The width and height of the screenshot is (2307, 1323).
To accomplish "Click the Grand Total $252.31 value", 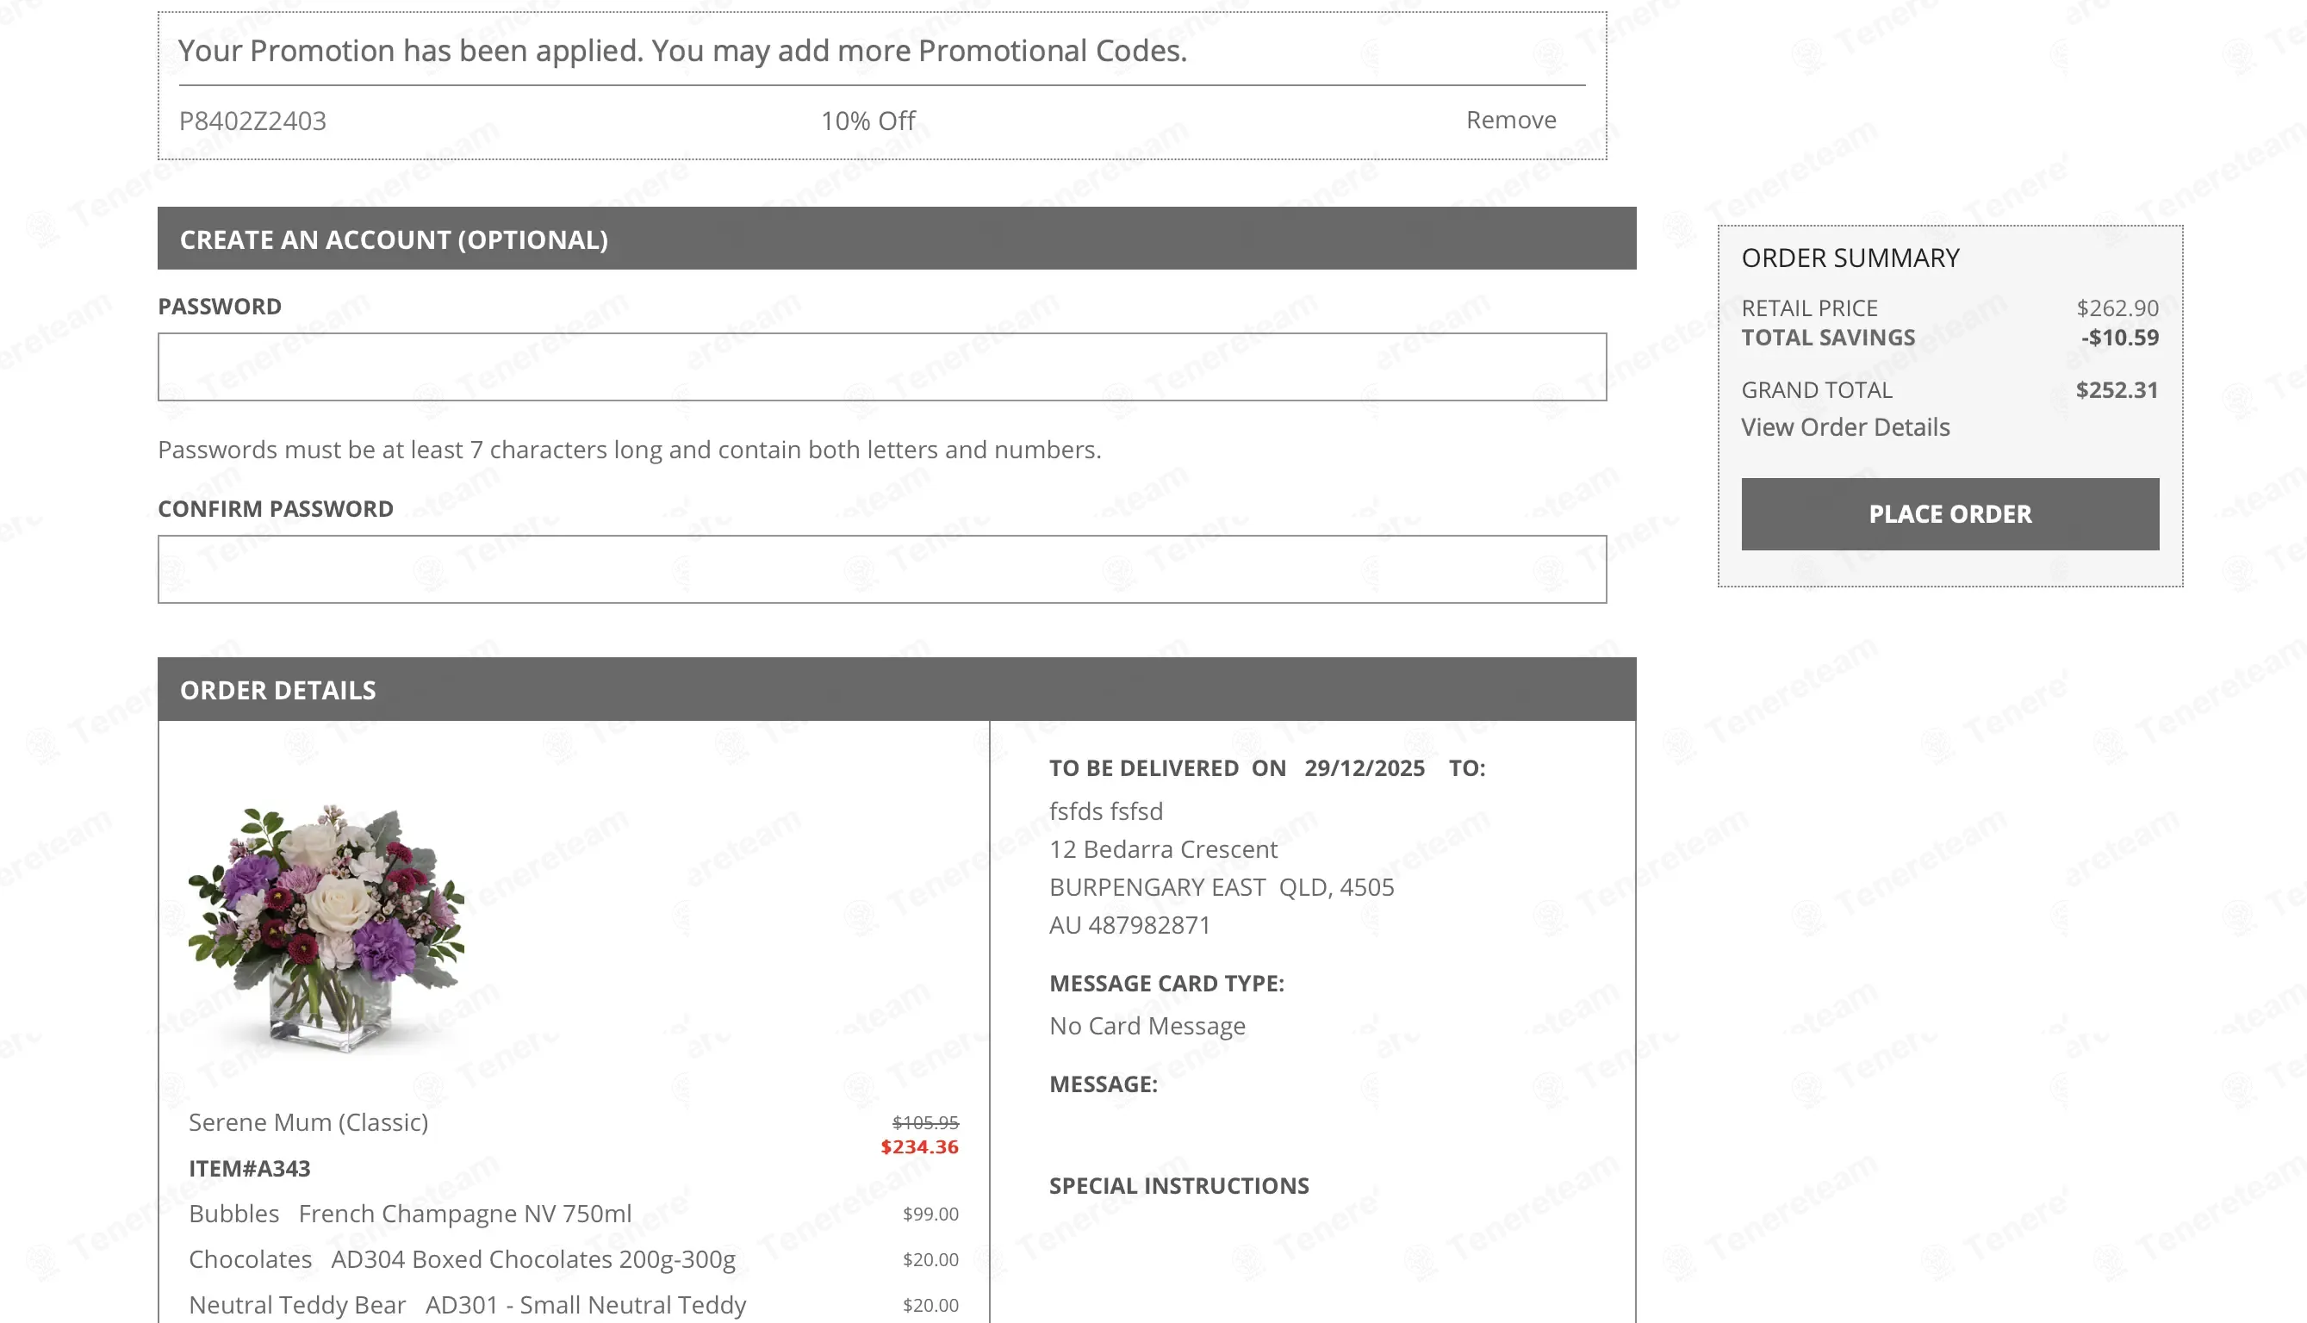I will [x=2117, y=390].
